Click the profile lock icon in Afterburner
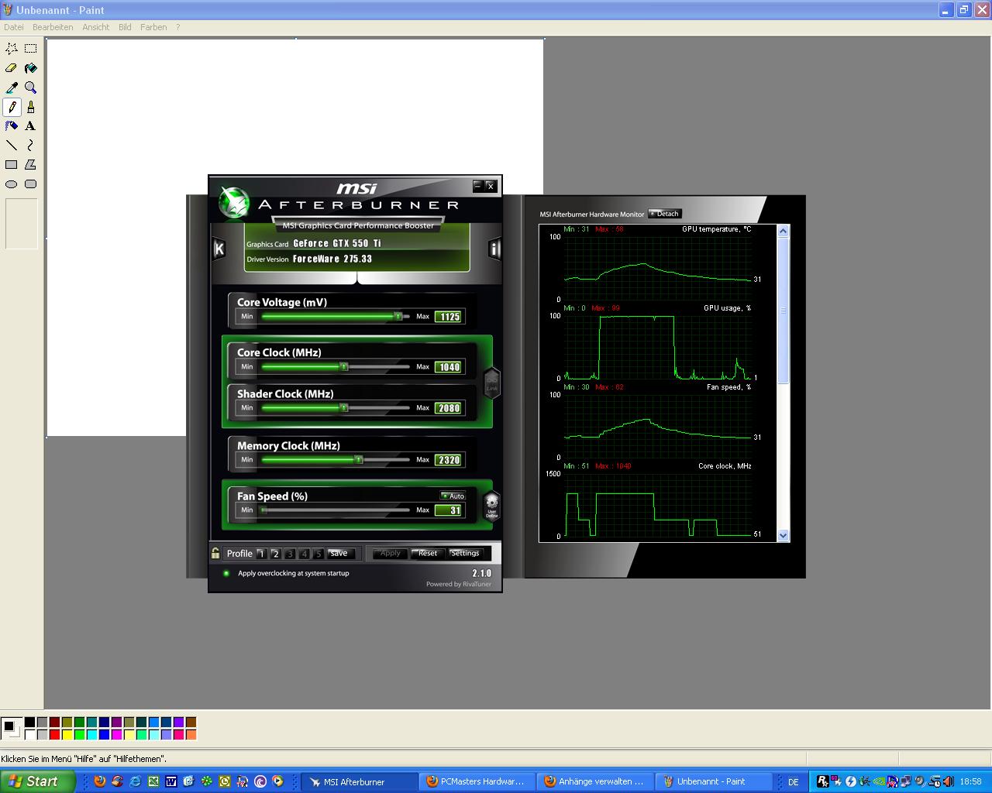Screen dimensions: 992x793 215,553
